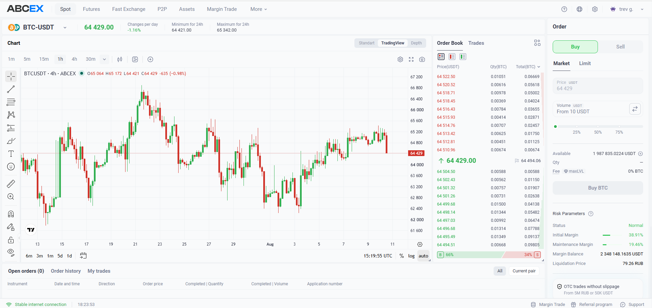Screen dimensions: 652x308
Task: Switch order side to Buy
Action: (575, 47)
